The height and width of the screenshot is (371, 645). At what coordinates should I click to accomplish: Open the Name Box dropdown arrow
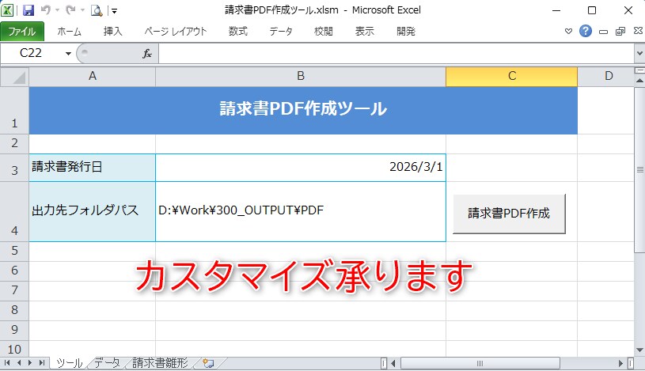pos(68,54)
